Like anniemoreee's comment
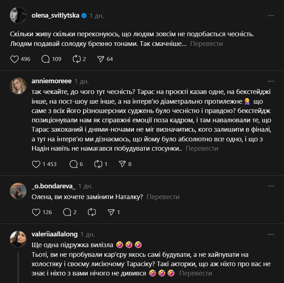Image resolution: width=284 pixels, height=283 pixels. [x=36, y=164]
